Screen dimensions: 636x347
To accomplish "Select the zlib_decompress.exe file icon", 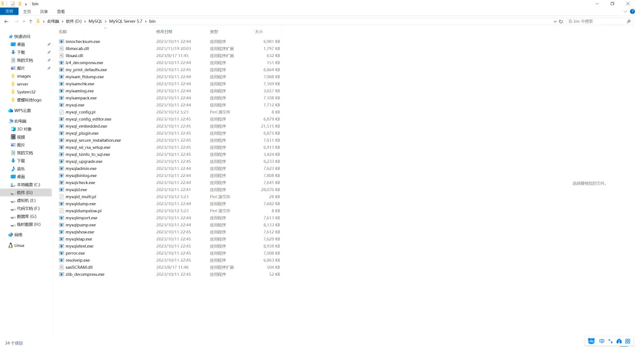I will click(x=62, y=274).
